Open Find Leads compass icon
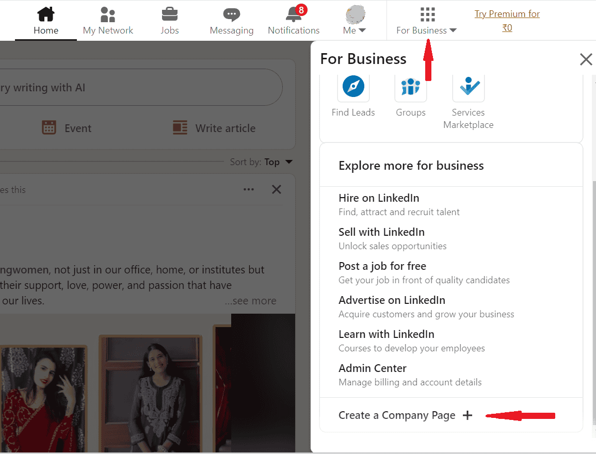 [353, 87]
